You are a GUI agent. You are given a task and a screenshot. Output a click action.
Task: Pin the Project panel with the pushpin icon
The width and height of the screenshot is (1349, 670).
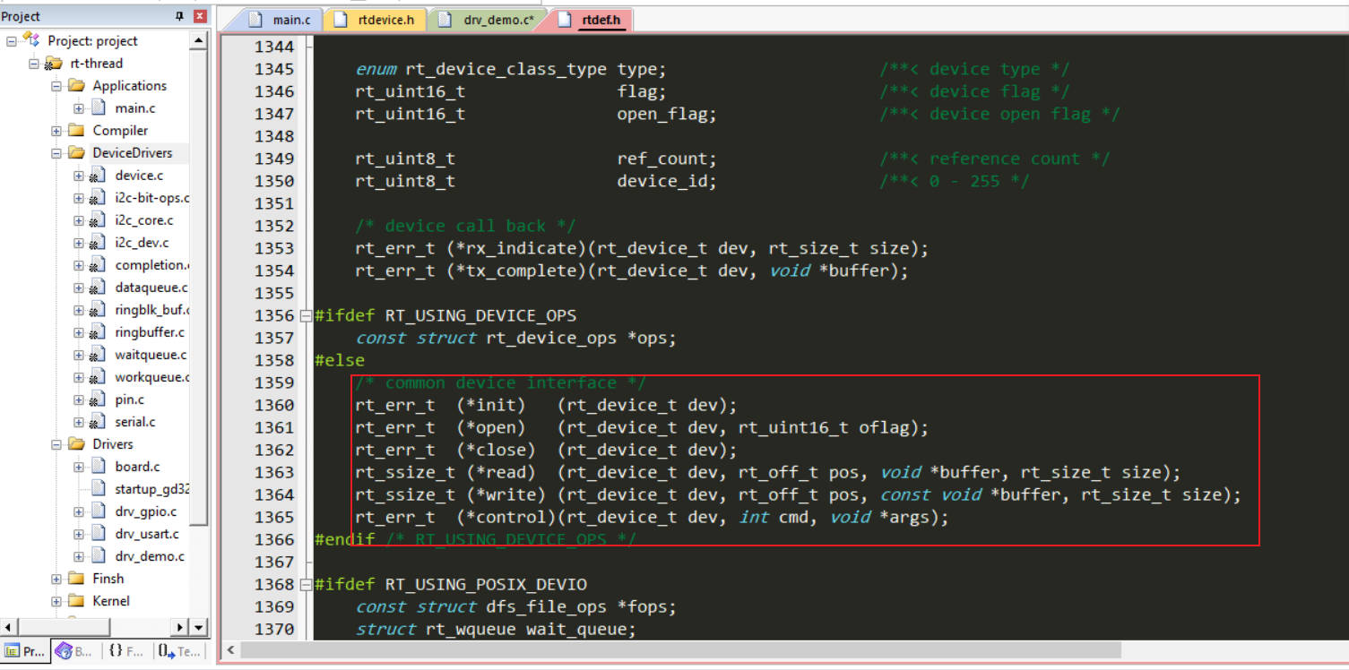179,16
